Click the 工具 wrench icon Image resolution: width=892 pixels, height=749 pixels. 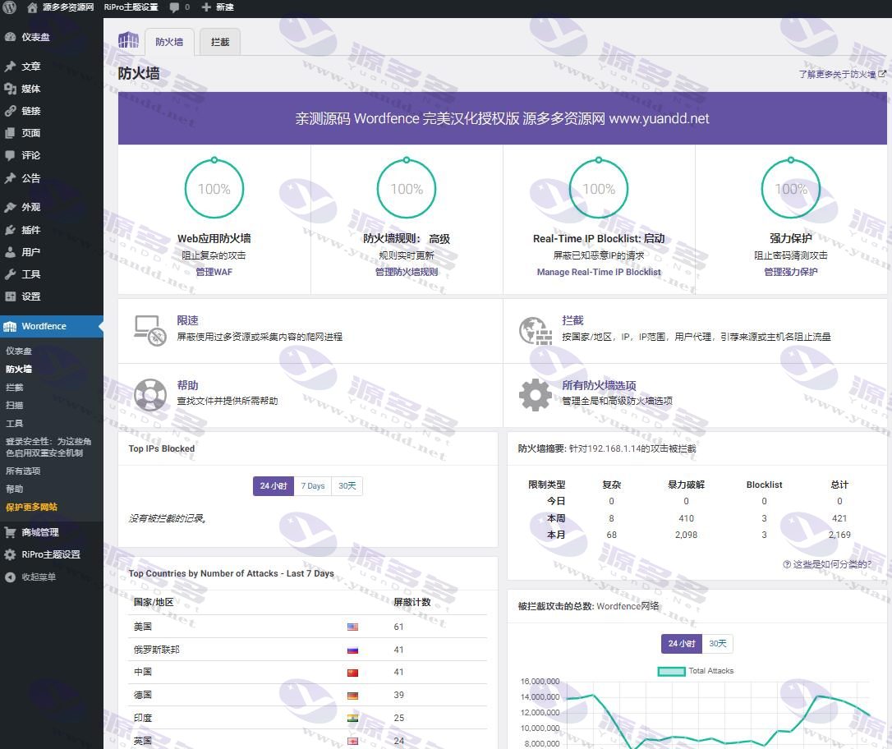pos(10,274)
